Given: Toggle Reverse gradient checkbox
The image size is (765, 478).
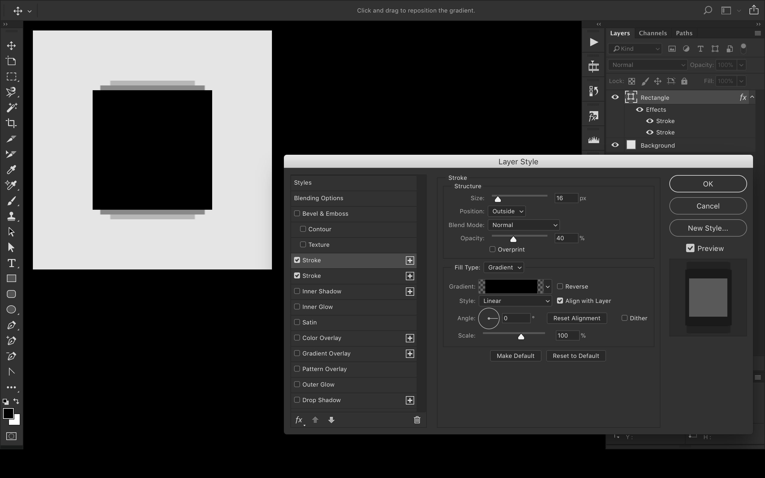Looking at the screenshot, I should 560,287.
